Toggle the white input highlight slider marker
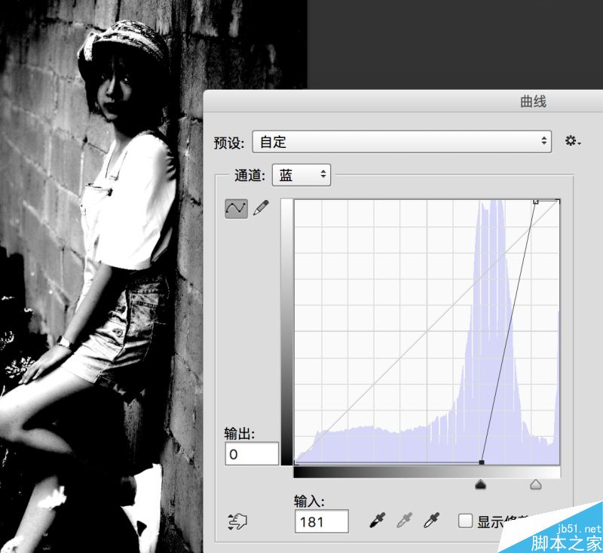This screenshot has width=603, height=553. (537, 484)
